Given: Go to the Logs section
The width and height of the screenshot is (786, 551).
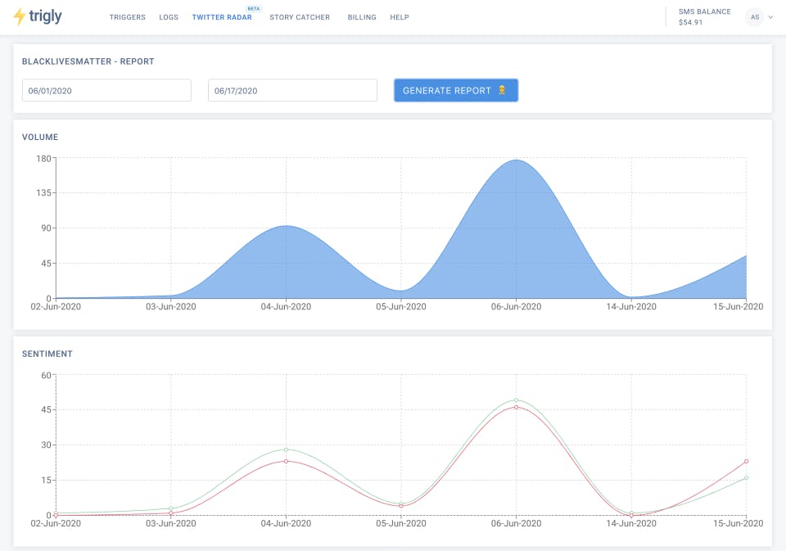Looking at the screenshot, I should [169, 17].
